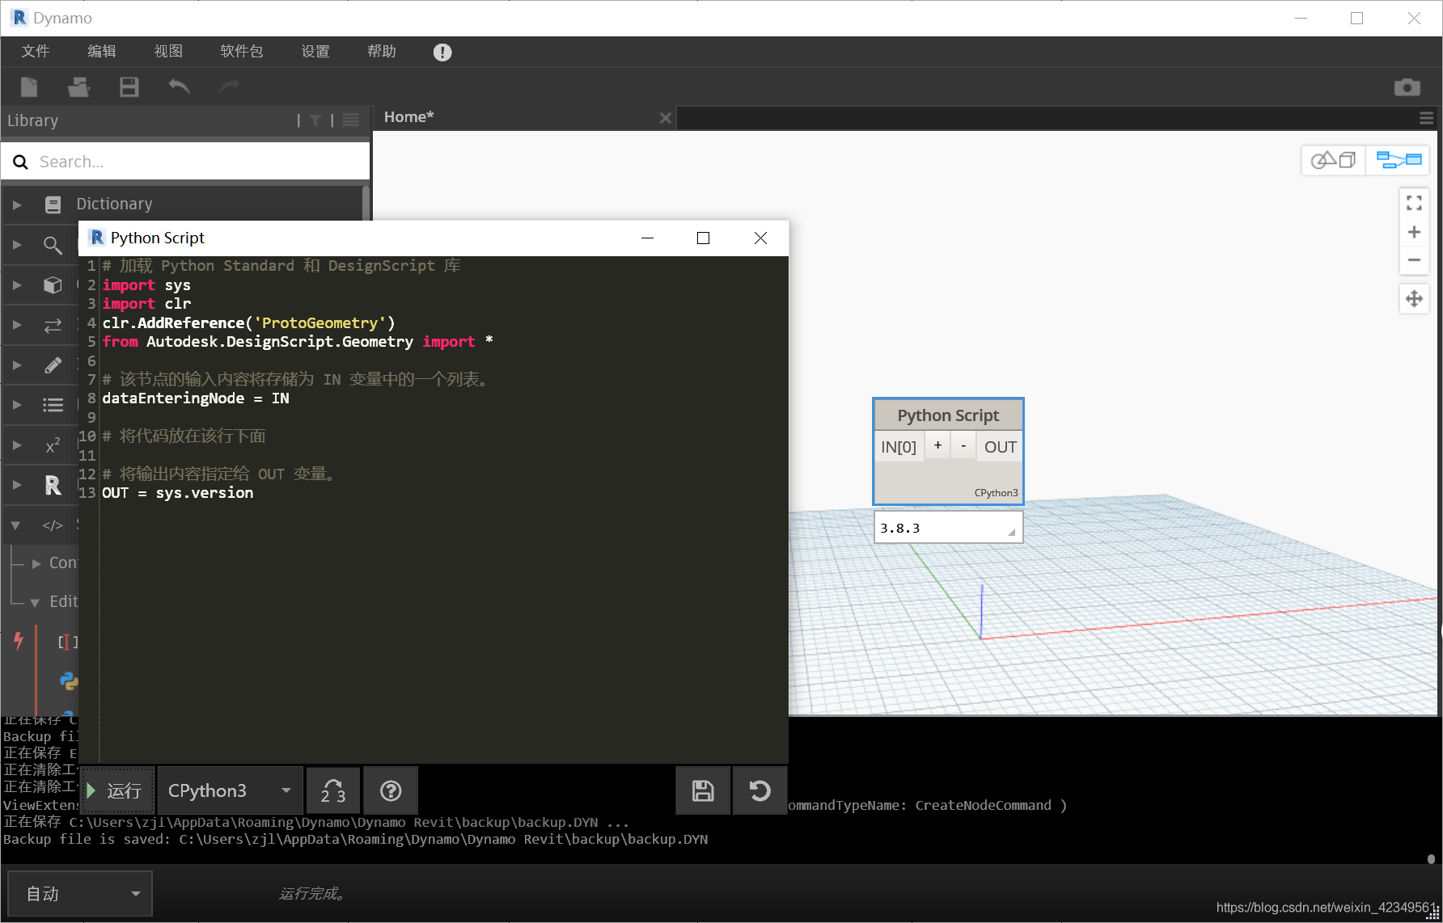The width and height of the screenshot is (1443, 923).
Task: Select the Python node icon in library
Action: pyautogui.click(x=69, y=681)
